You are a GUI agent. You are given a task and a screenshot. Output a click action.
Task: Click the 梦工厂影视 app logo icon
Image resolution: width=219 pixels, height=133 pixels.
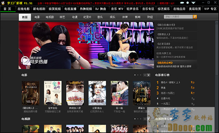3,3
